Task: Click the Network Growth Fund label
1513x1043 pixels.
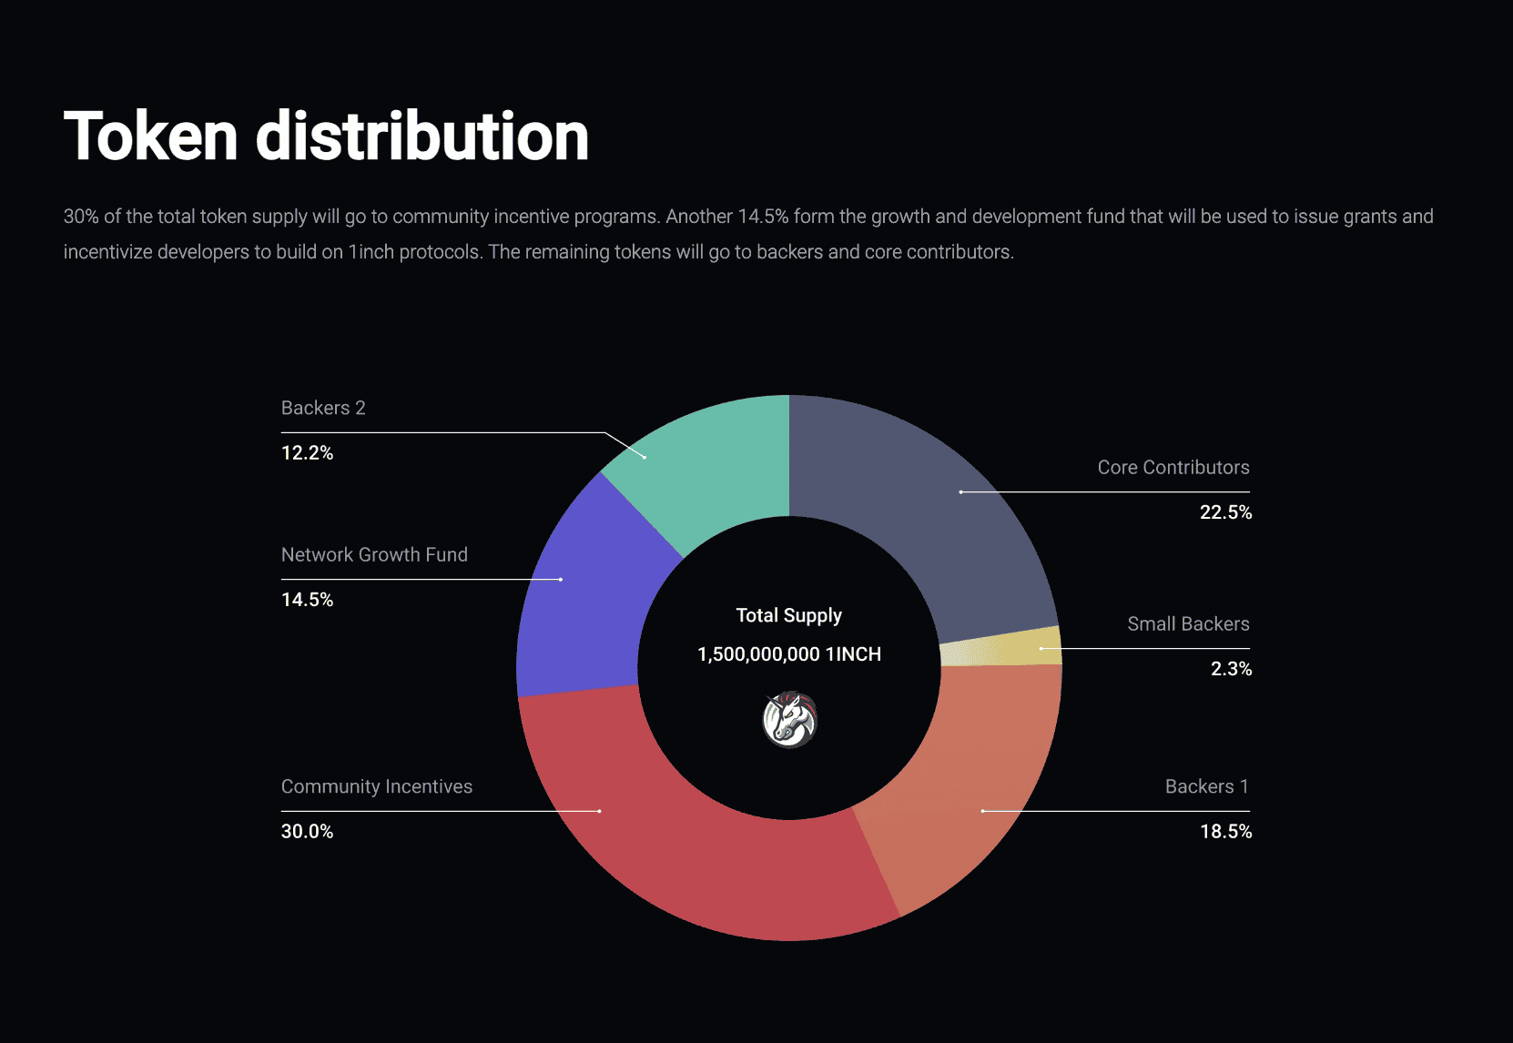Action: [374, 554]
